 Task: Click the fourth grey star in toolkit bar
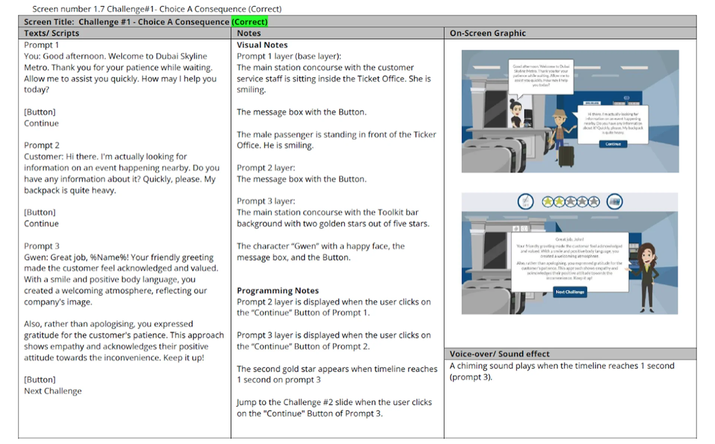(582, 202)
